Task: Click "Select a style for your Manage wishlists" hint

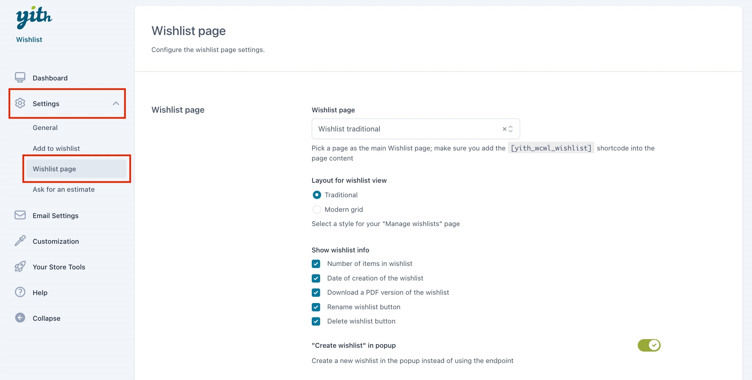Action: 385,224
